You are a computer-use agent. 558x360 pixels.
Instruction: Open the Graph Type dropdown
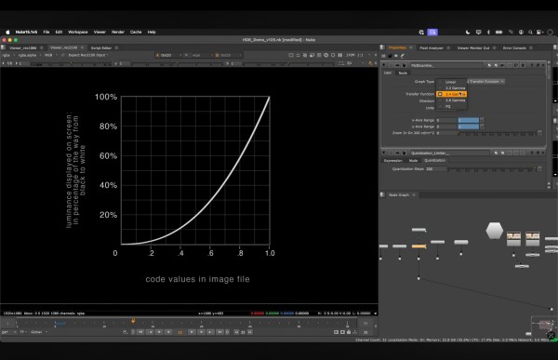pyautogui.click(x=486, y=82)
